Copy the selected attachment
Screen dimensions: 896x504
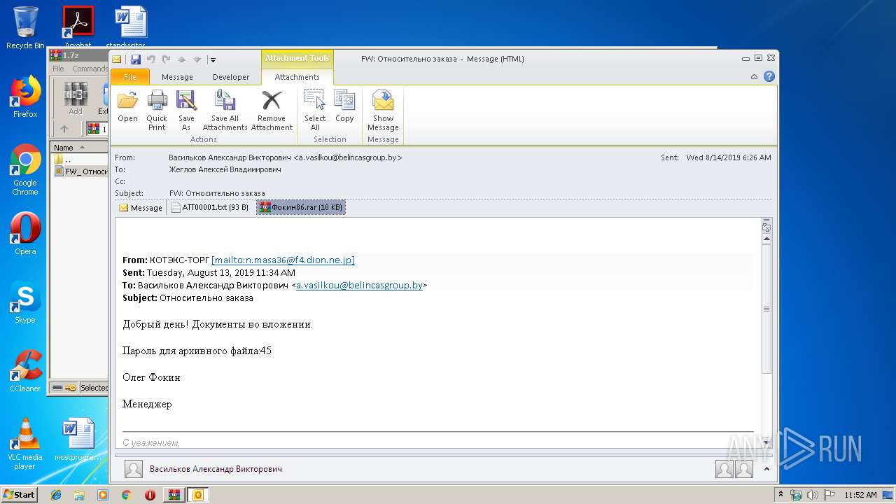pyautogui.click(x=344, y=107)
